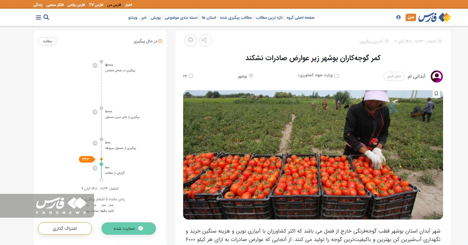The height and width of the screenshot is (245, 468).
Task: Click the مطالبه button in the sidebar
Action: point(47,41)
